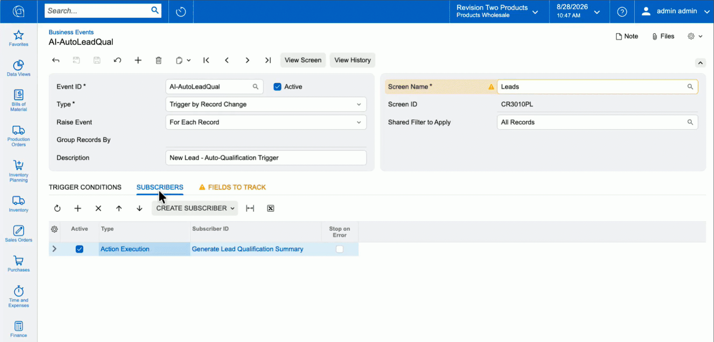
Task: Delete the selected subscriber row
Action: [98, 208]
